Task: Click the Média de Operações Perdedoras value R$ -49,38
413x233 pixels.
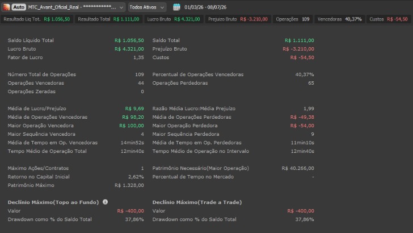Action: point(302,117)
